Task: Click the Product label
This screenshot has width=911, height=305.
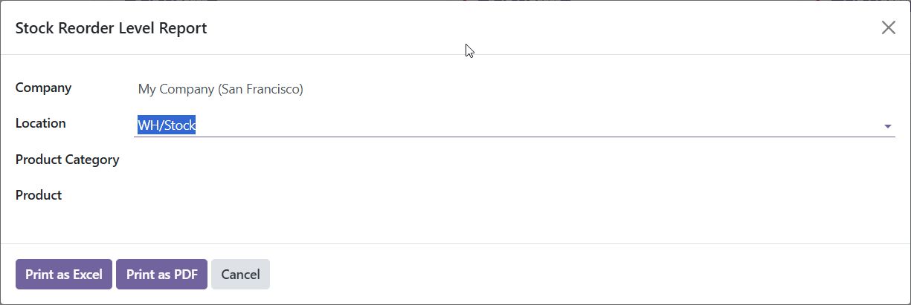Action: [x=39, y=195]
